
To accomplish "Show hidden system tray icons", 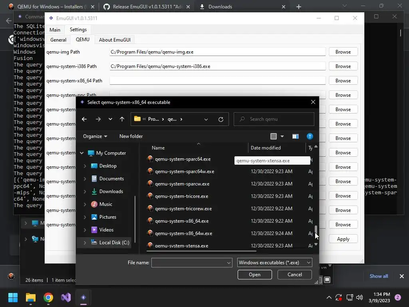I will pyautogui.click(x=329, y=297).
